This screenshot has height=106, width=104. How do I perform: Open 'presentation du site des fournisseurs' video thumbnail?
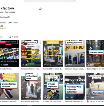click(x=31, y=54)
